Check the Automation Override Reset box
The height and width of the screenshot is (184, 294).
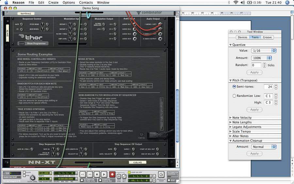coord(169,180)
